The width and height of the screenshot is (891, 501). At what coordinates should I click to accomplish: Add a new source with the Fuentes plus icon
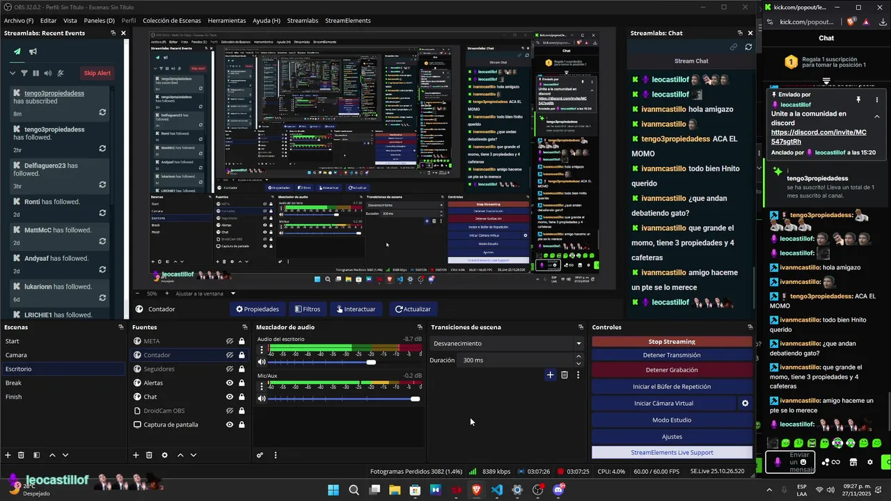[136, 455]
